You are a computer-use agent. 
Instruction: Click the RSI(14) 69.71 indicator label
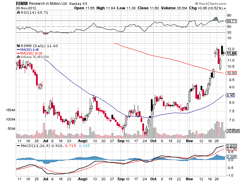[34, 13]
